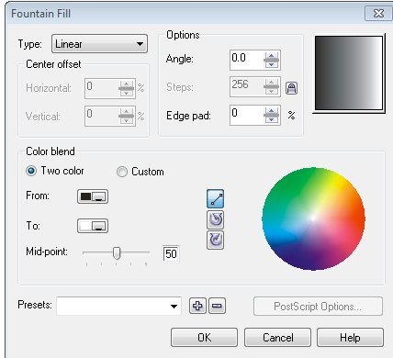Select the direct color path blend icon
Image resolution: width=393 pixels, height=358 pixels.
[x=215, y=199]
